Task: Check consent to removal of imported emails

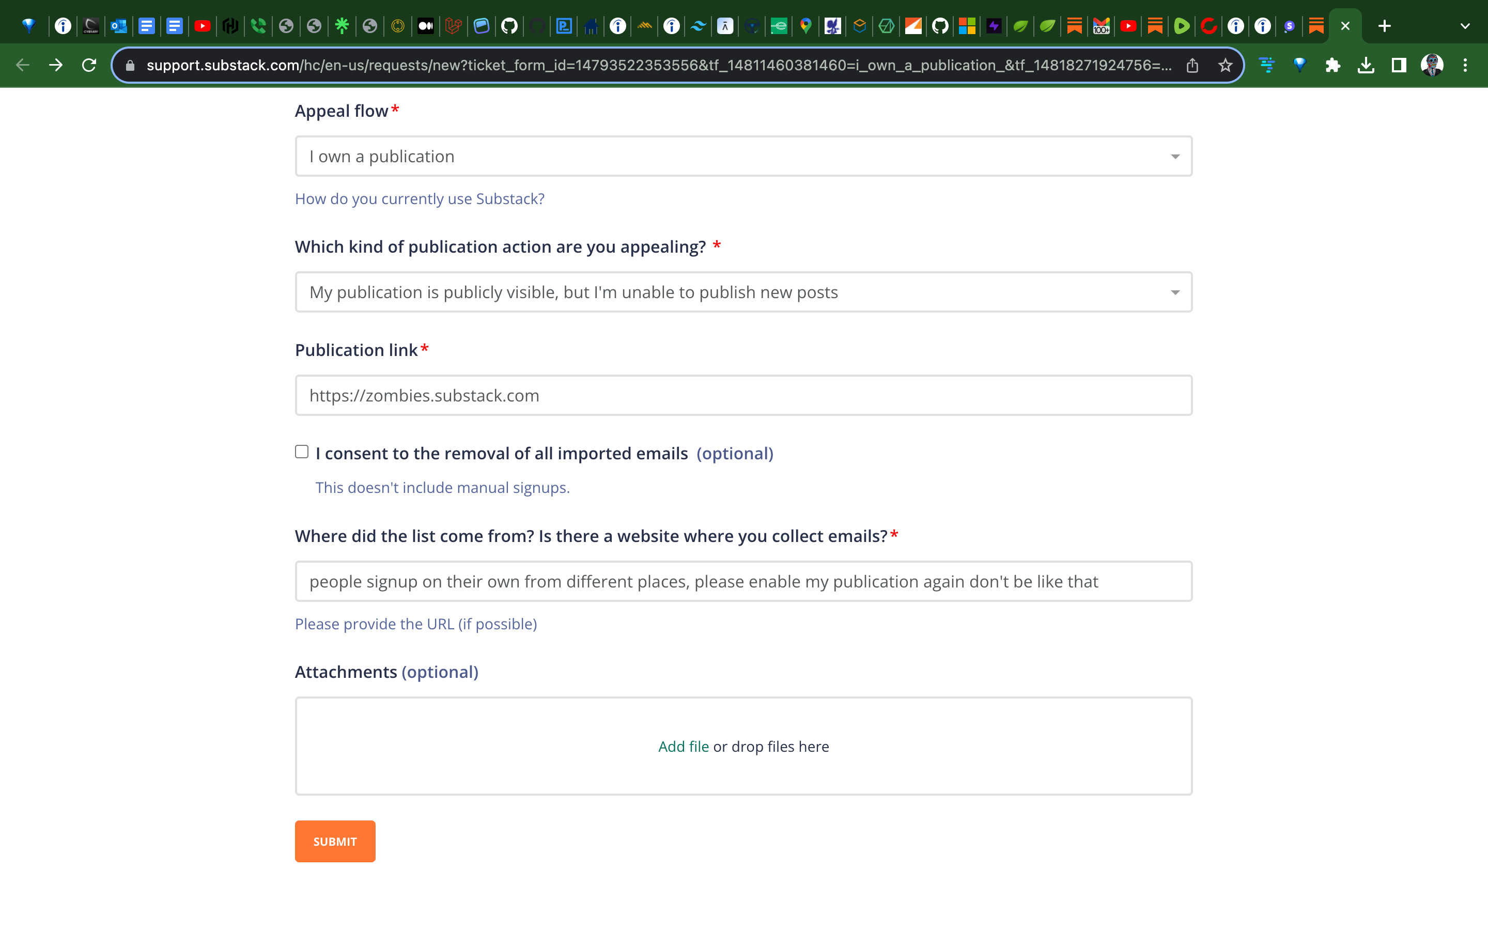Action: pyautogui.click(x=302, y=452)
